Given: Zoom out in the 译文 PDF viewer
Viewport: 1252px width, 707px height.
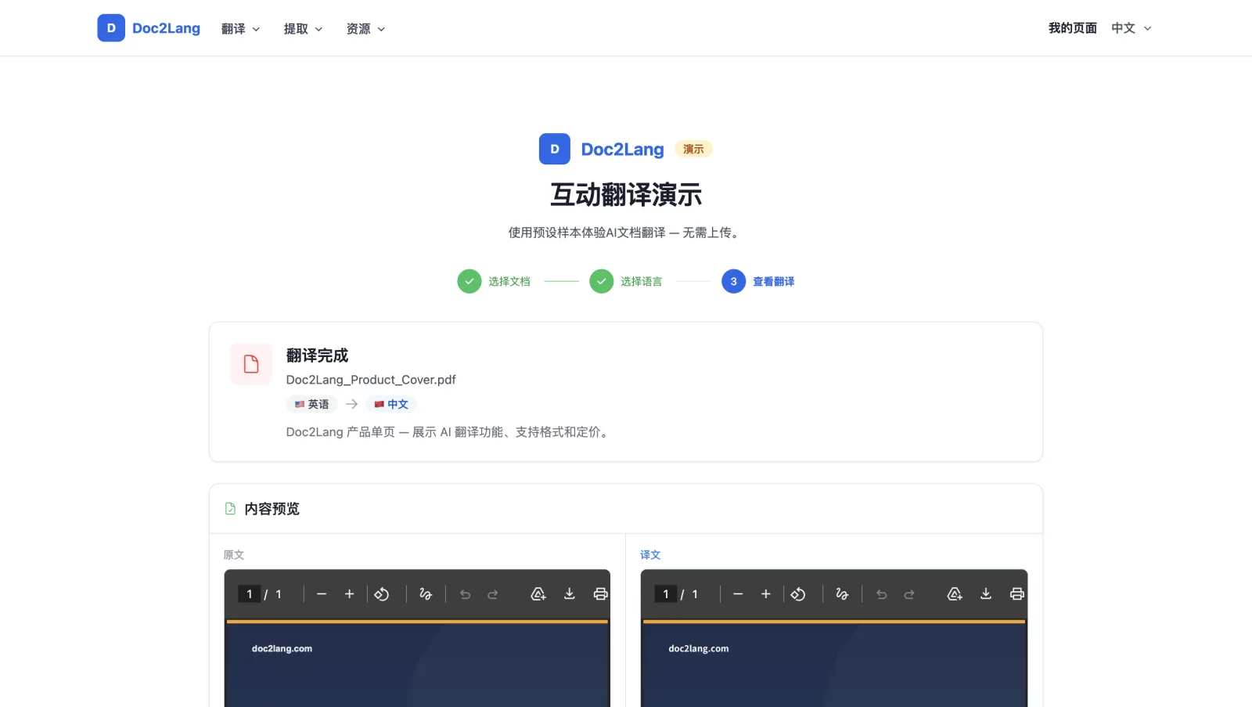Looking at the screenshot, I should pos(738,594).
